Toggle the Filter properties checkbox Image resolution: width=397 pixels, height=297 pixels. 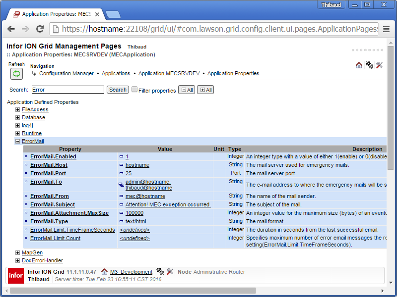point(134,90)
